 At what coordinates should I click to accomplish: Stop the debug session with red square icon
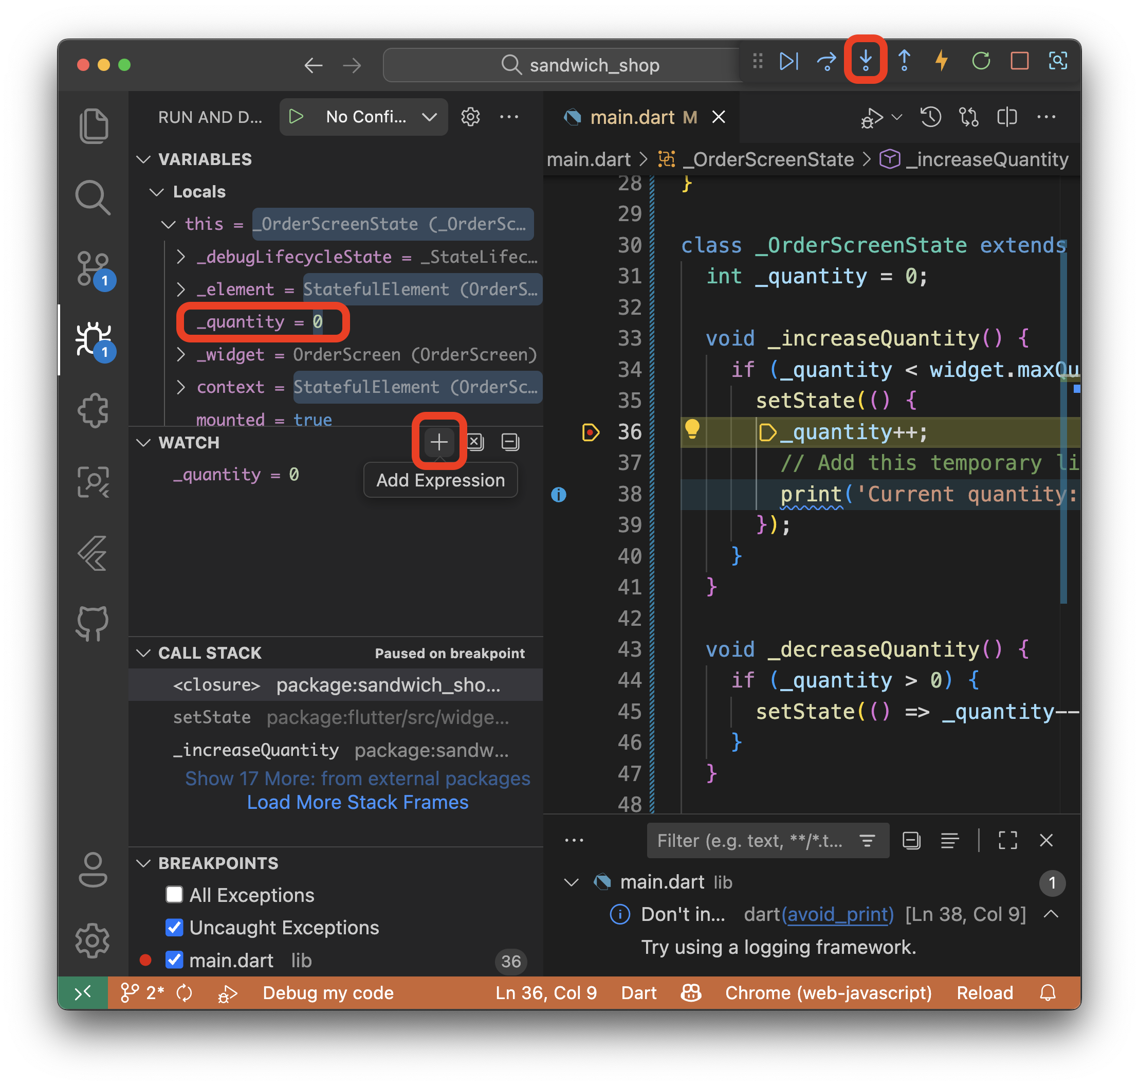[x=1019, y=60]
